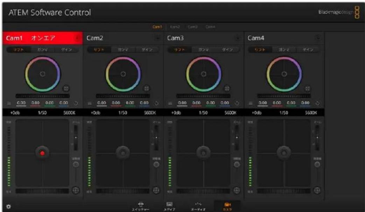Screen dimensions: 365x212
Task: Click the Blackmagicdesign logo
Action: tap(339, 12)
